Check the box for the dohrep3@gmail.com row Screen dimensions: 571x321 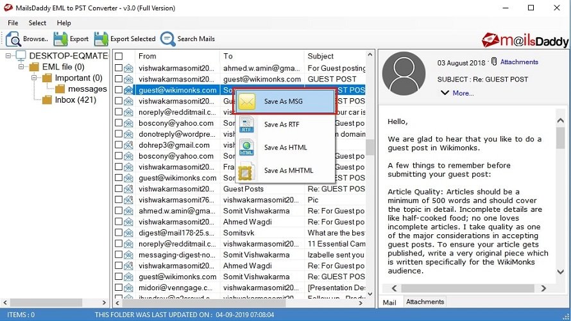click(x=119, y=144)
